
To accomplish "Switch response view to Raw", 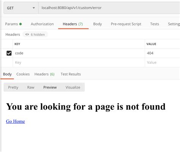I will point(31,87).
